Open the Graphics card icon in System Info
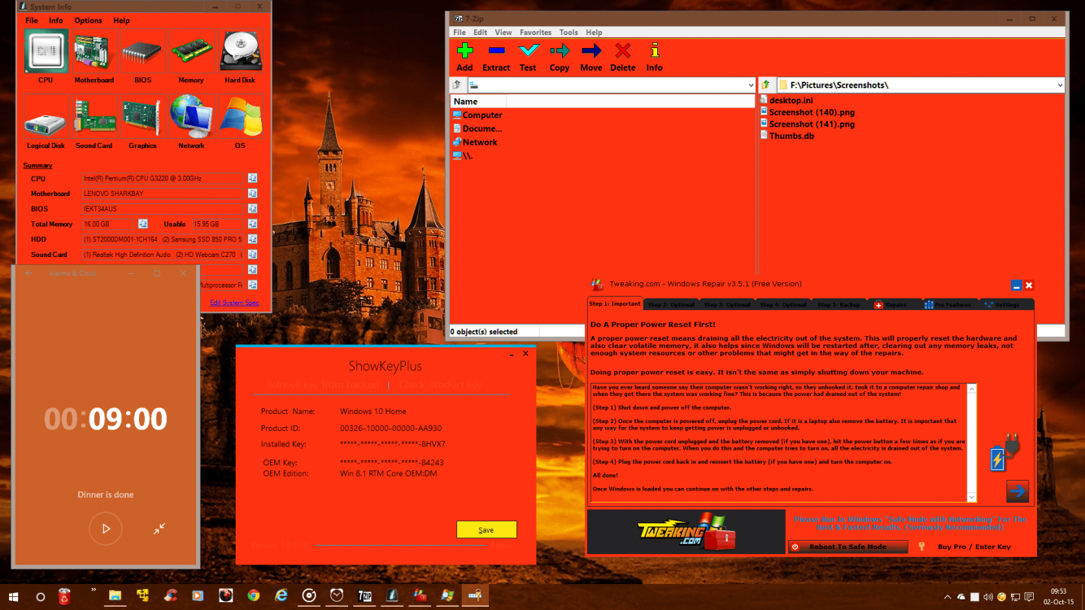Screen dimensions: 1085x610 pyautogui.click(x=142, y=117)
